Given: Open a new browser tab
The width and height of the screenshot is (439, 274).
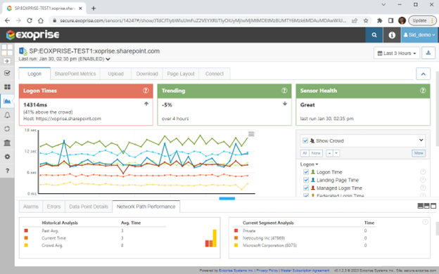Looking at the screenshot, I should (x=94, y=8).
